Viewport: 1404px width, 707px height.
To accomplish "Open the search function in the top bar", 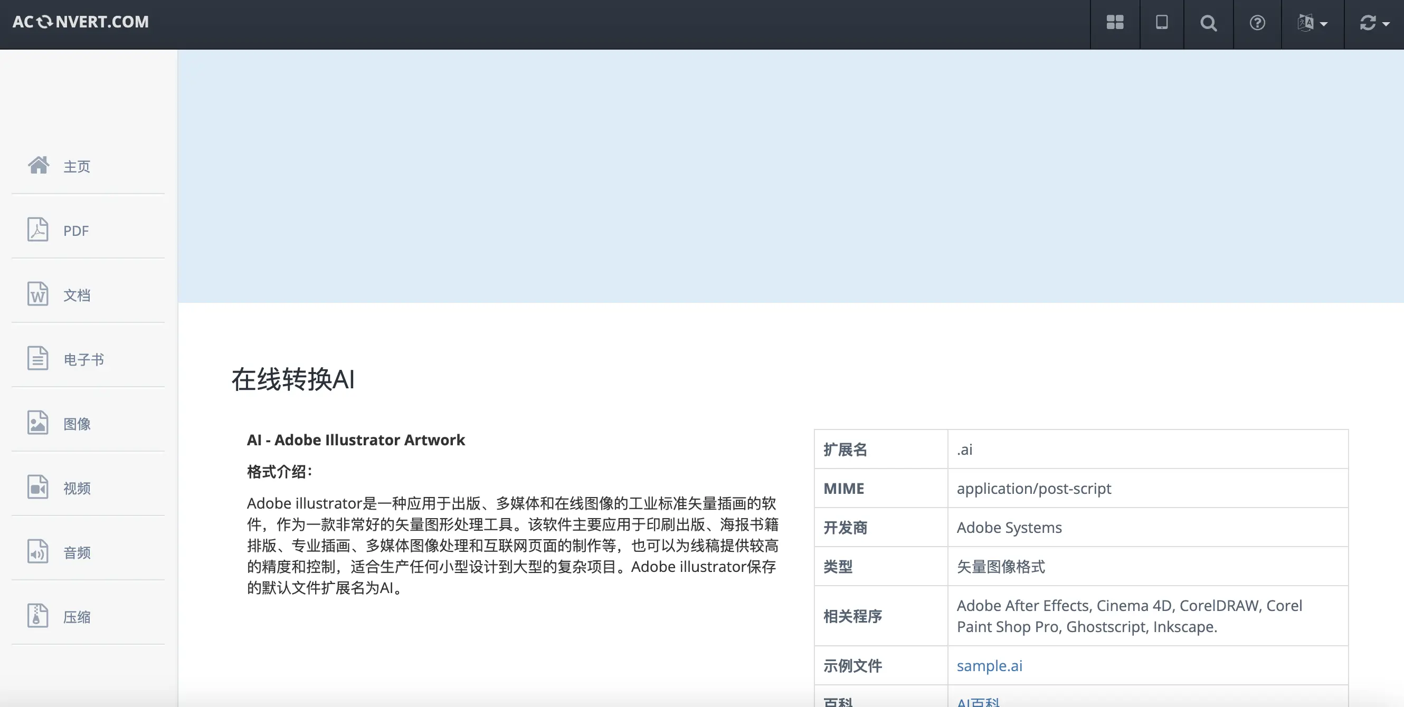I will [x=1208, y=23].
